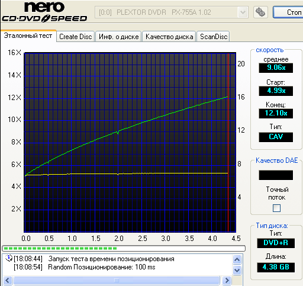Click the CAV type display field
Viewport: 303px width, 286px height.
276,137
